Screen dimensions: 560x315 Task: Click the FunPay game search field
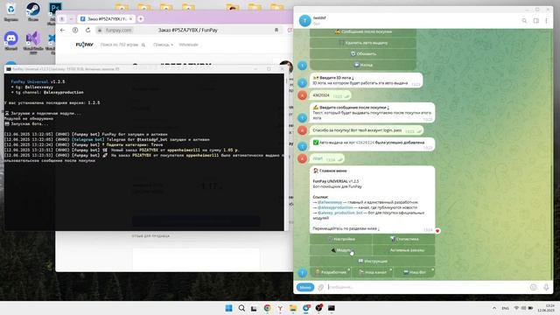(122, 45)
